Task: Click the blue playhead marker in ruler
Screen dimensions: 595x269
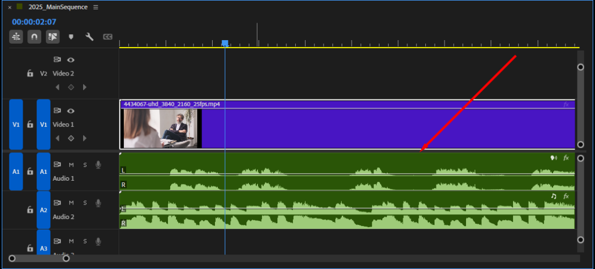Action: coord(225,43)
